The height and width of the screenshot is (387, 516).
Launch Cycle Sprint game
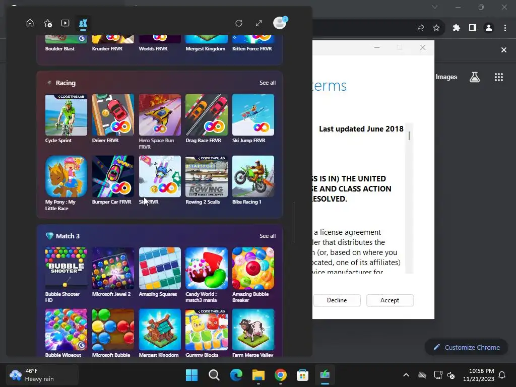coord(66,115)
